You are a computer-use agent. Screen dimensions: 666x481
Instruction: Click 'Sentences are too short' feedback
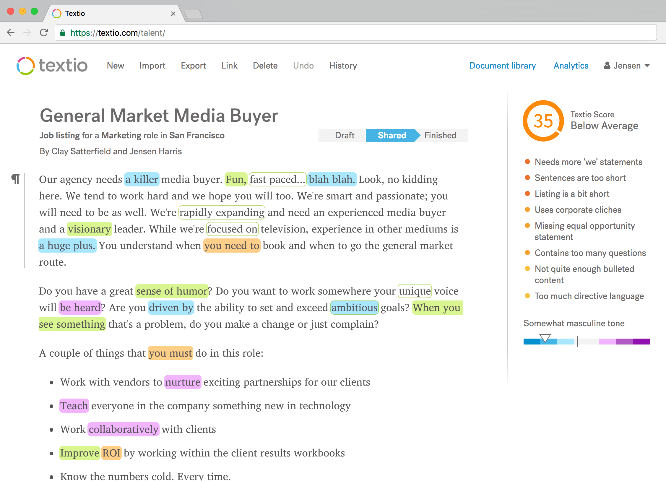(x=580, y=178)
